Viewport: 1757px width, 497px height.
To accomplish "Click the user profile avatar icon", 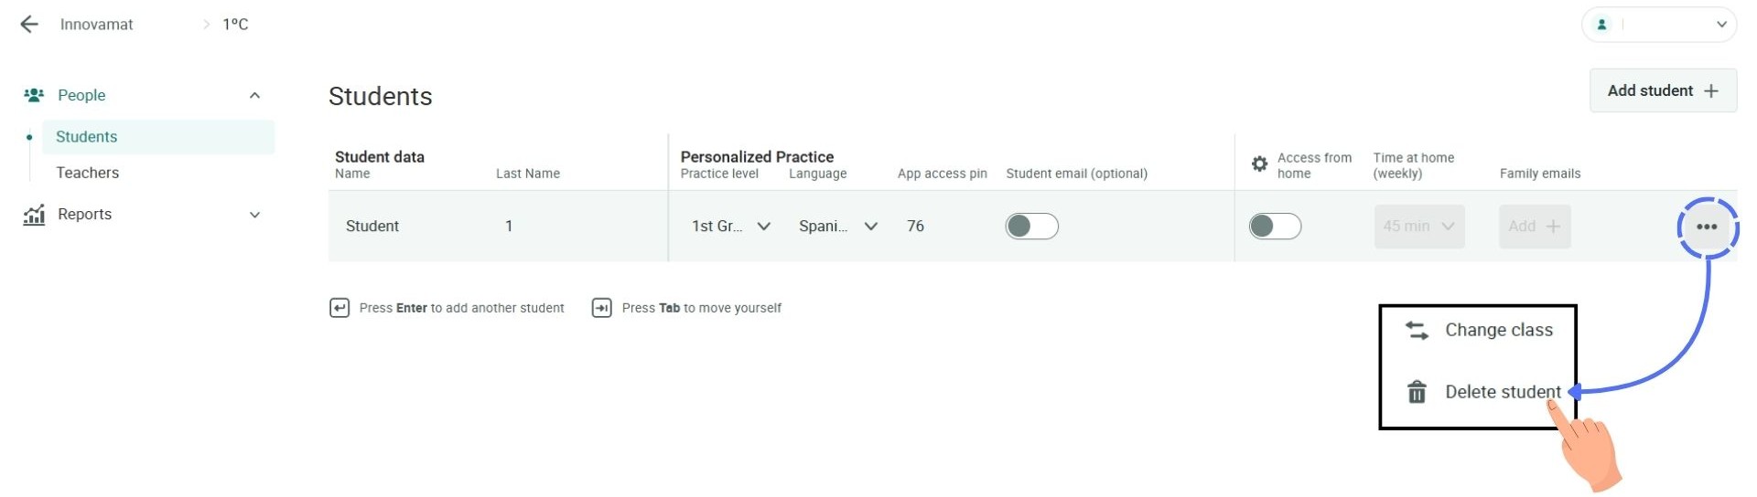I will point(1602,25).
